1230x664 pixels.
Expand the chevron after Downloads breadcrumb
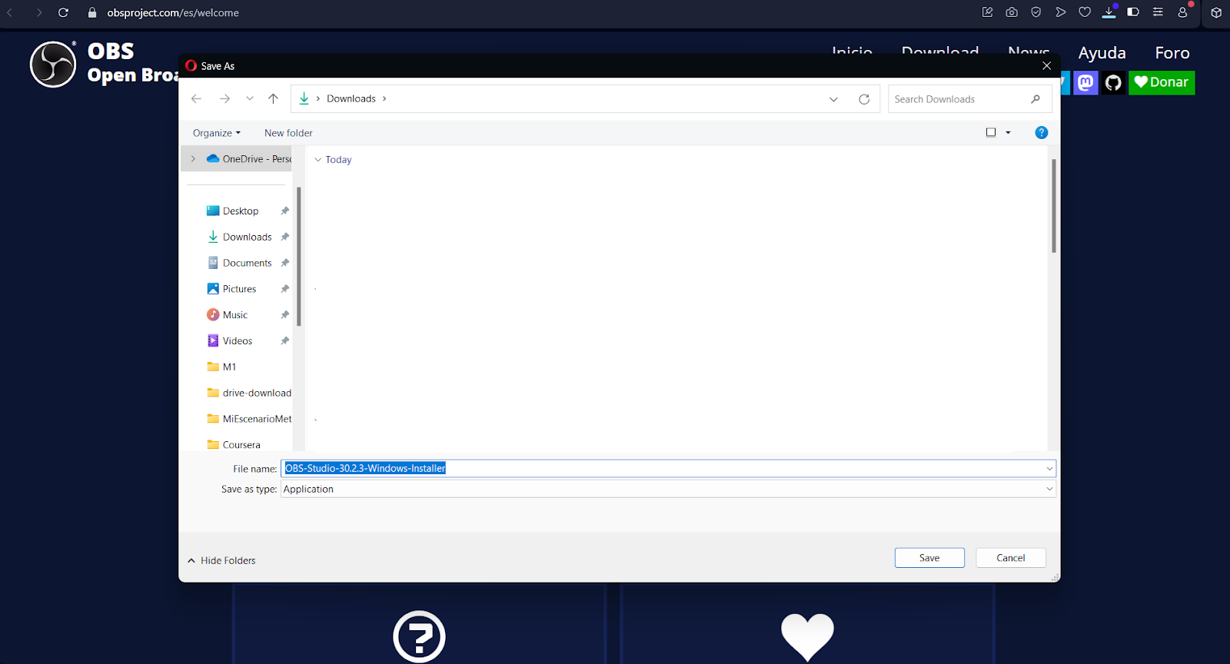click(384, 98)
